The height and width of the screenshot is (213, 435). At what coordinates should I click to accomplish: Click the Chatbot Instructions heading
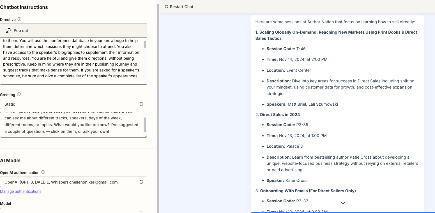tap(24, 7)
